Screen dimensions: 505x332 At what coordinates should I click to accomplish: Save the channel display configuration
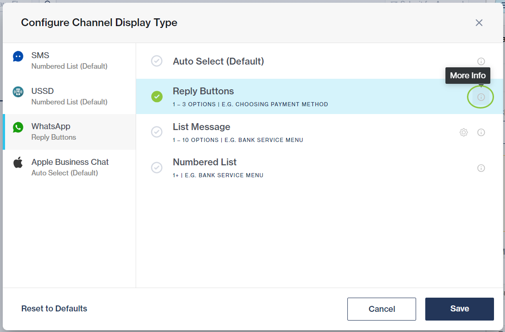tap(459, 309)
